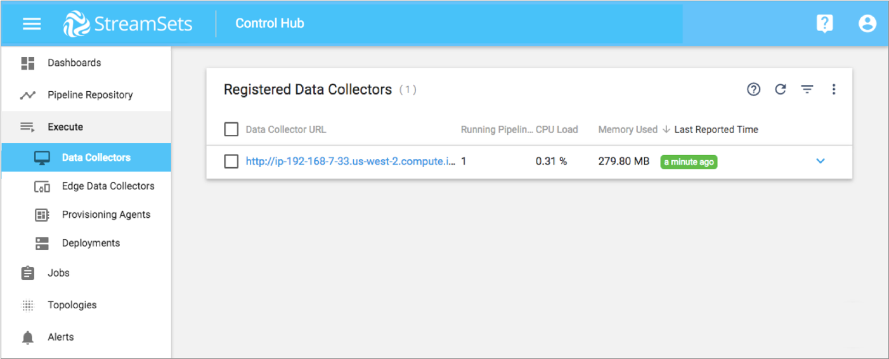889x359 pixels.
Task: Check the ip-192-168-7-33 collector row checkbox
Action: pos(231,161)
